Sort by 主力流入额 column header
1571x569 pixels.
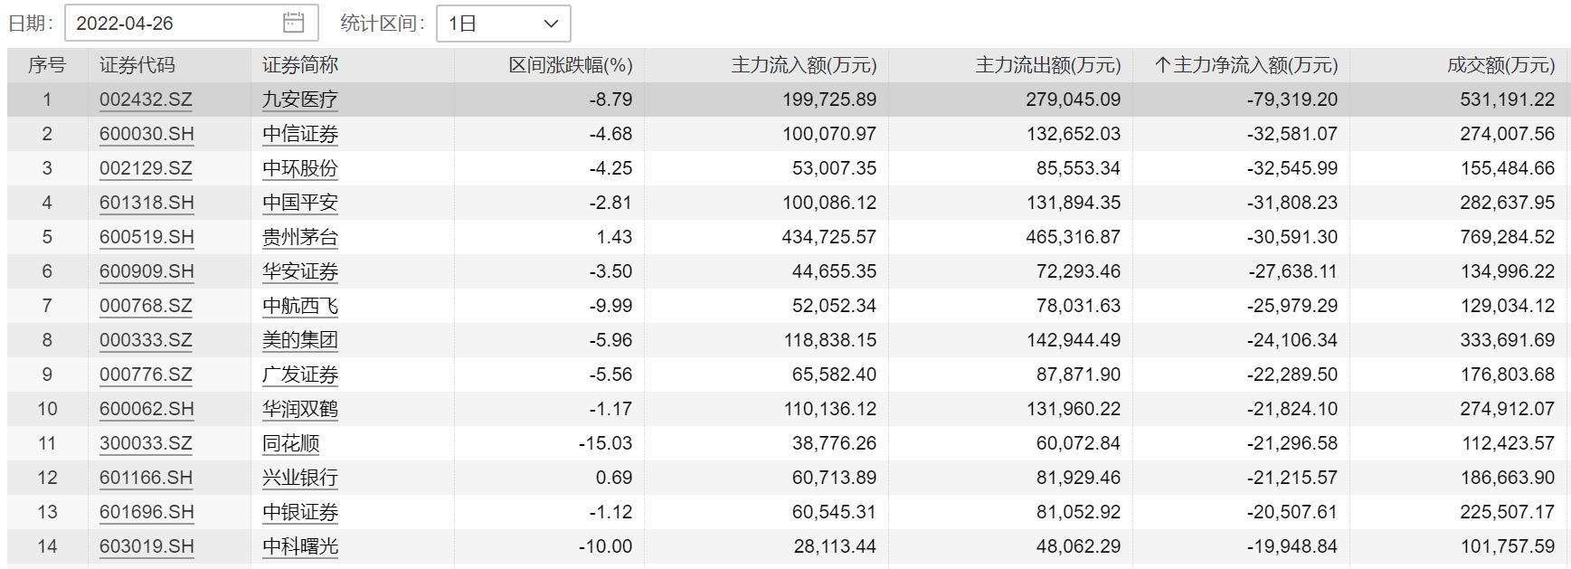(x=803, y=65)
